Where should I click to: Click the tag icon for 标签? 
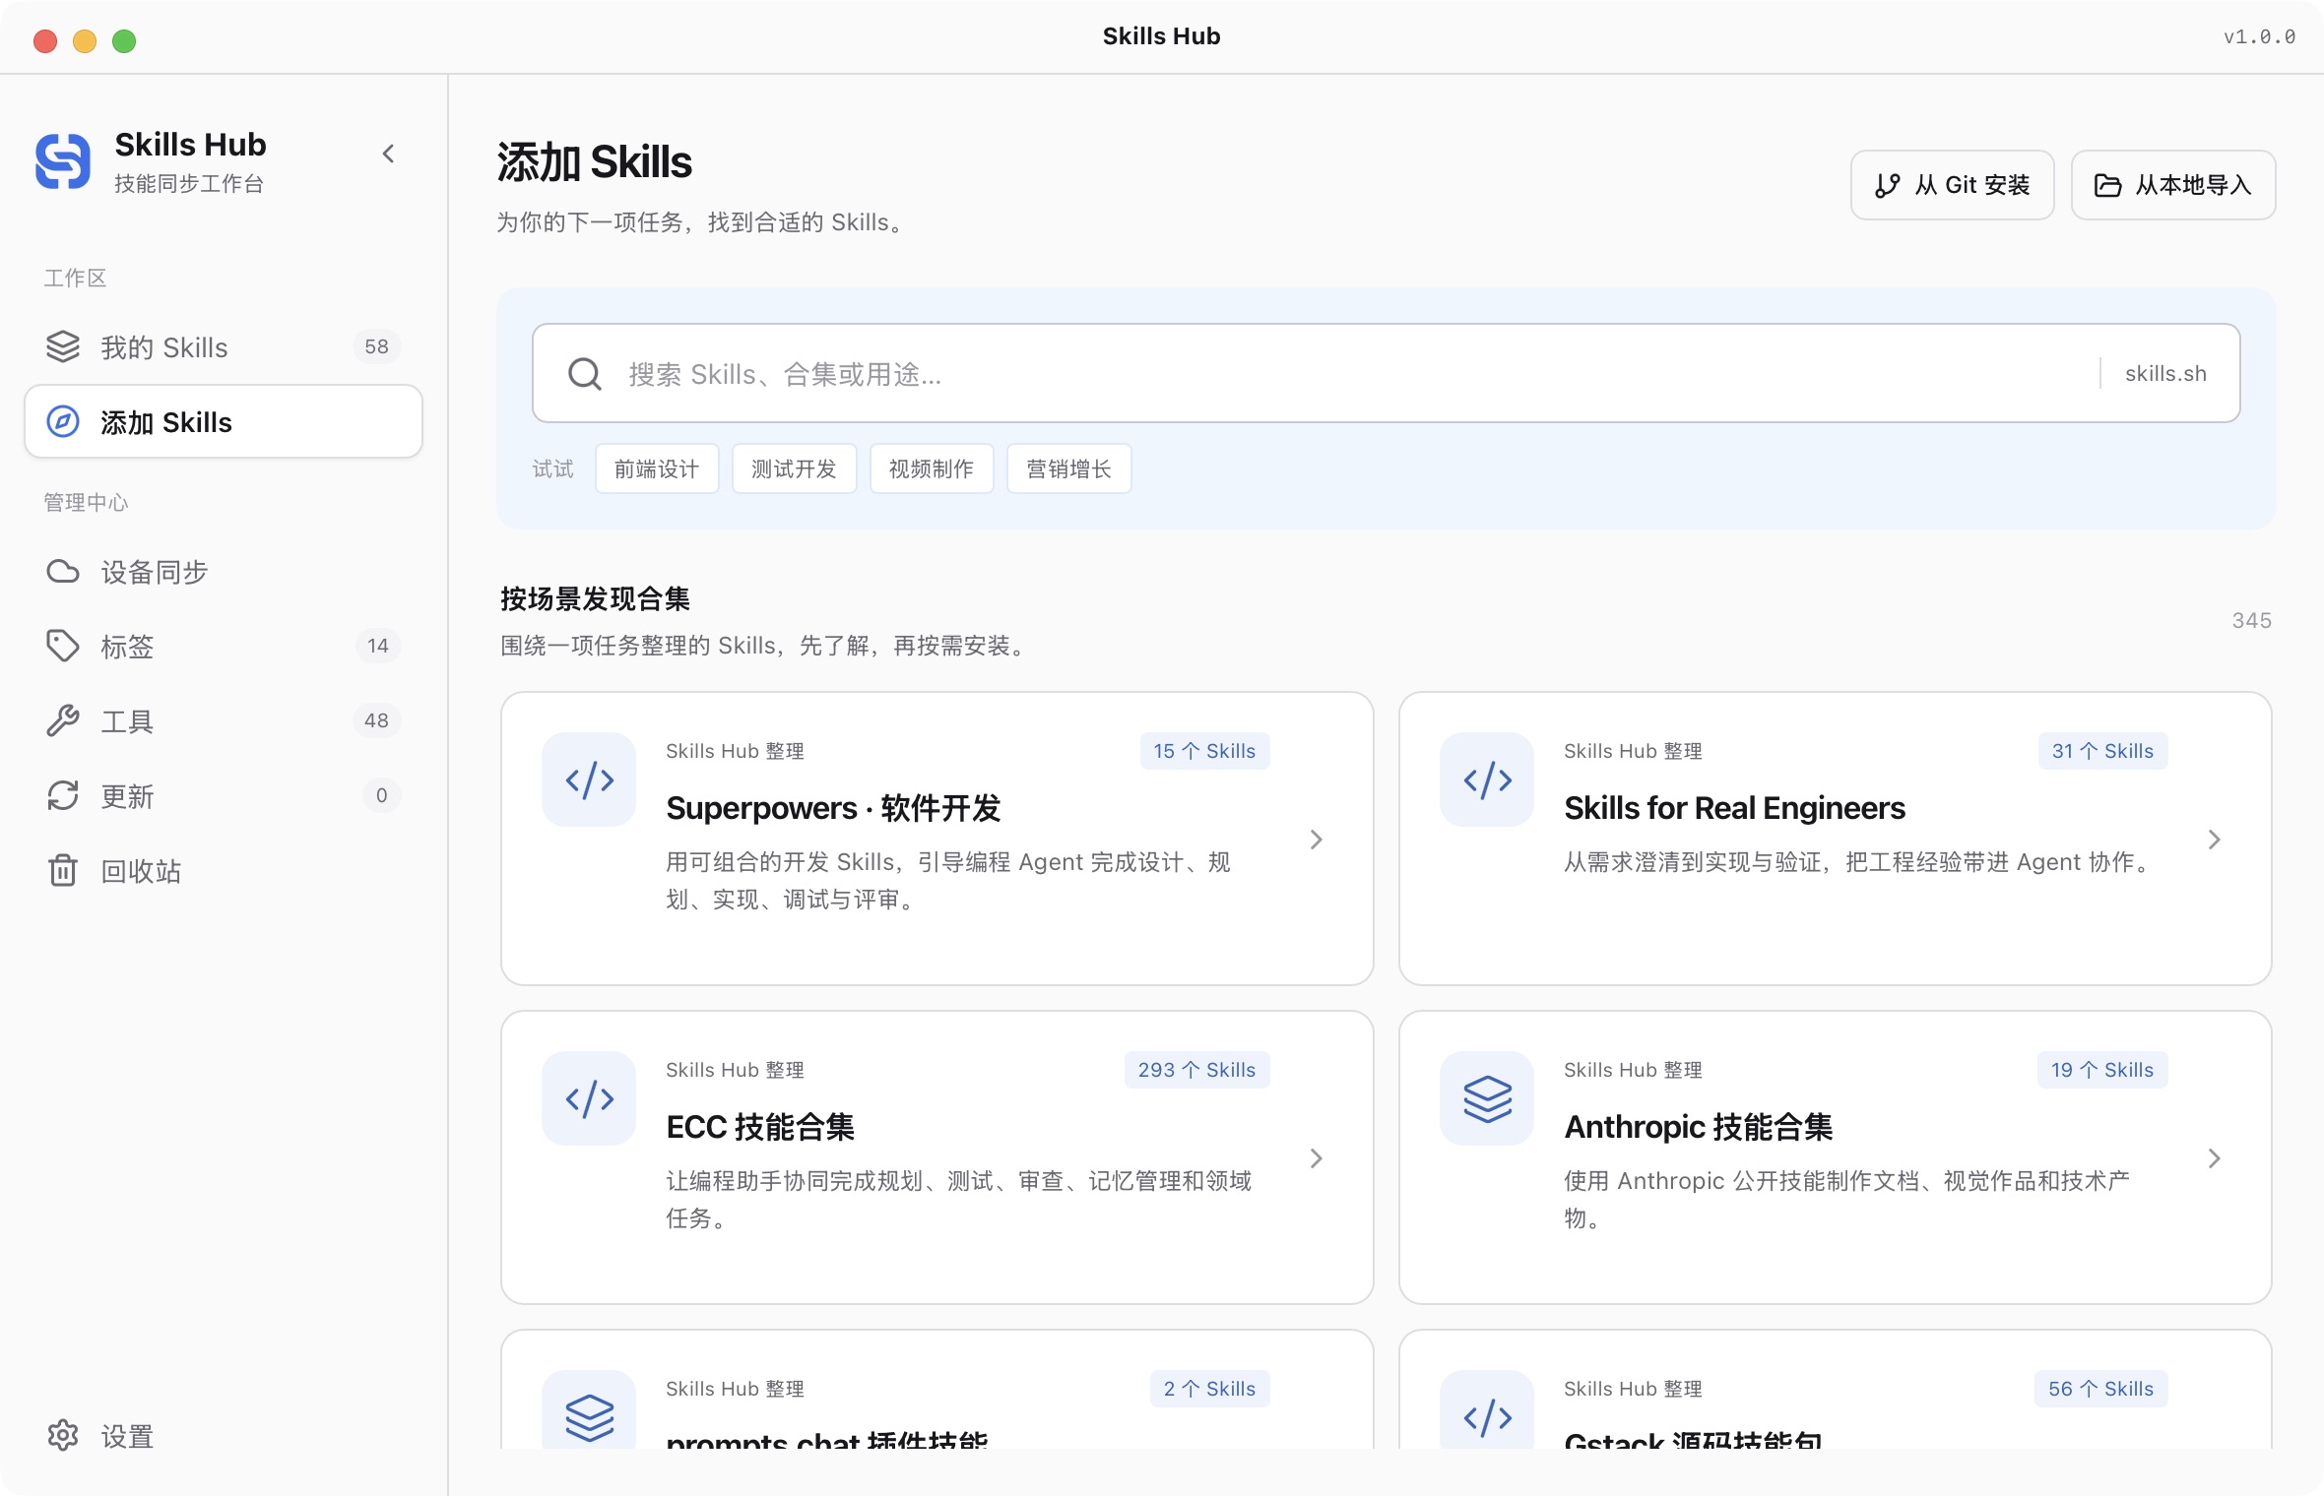pyautogui.click(x=63, y=646)
